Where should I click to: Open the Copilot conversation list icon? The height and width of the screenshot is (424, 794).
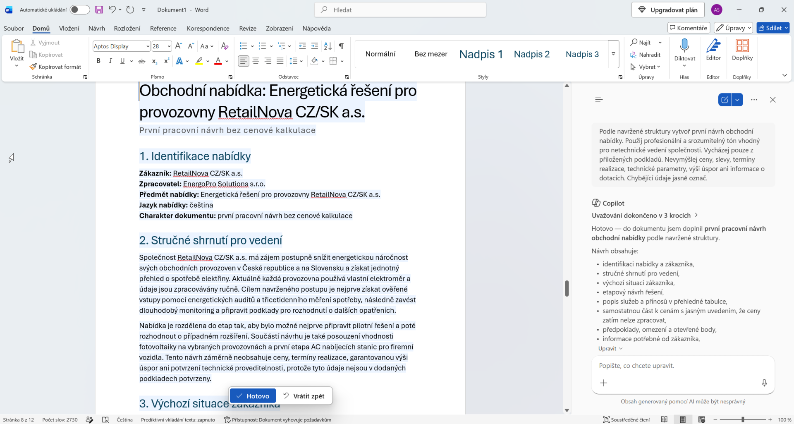(x=599, y=100)
